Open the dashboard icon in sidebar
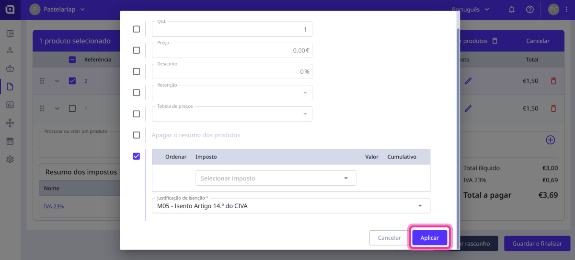This screenshot has height=260, width=575. [x=10, y=34]
